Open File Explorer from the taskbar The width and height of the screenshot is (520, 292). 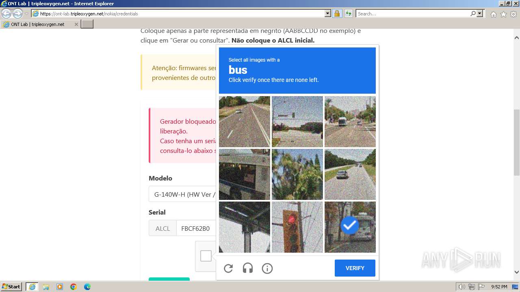click(x=46, y=287)
